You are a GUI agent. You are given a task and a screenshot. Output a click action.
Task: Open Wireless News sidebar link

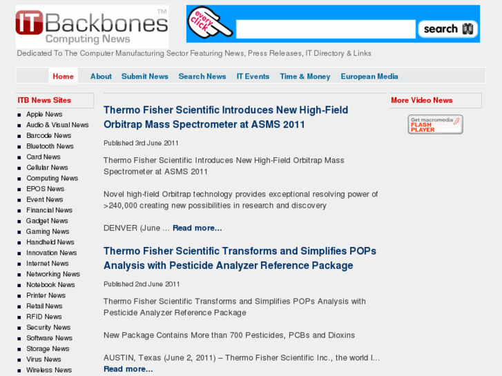[49, 370]
